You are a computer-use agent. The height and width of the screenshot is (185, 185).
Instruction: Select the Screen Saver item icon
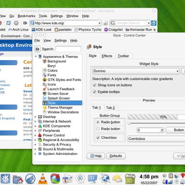[x=44, y=93]
